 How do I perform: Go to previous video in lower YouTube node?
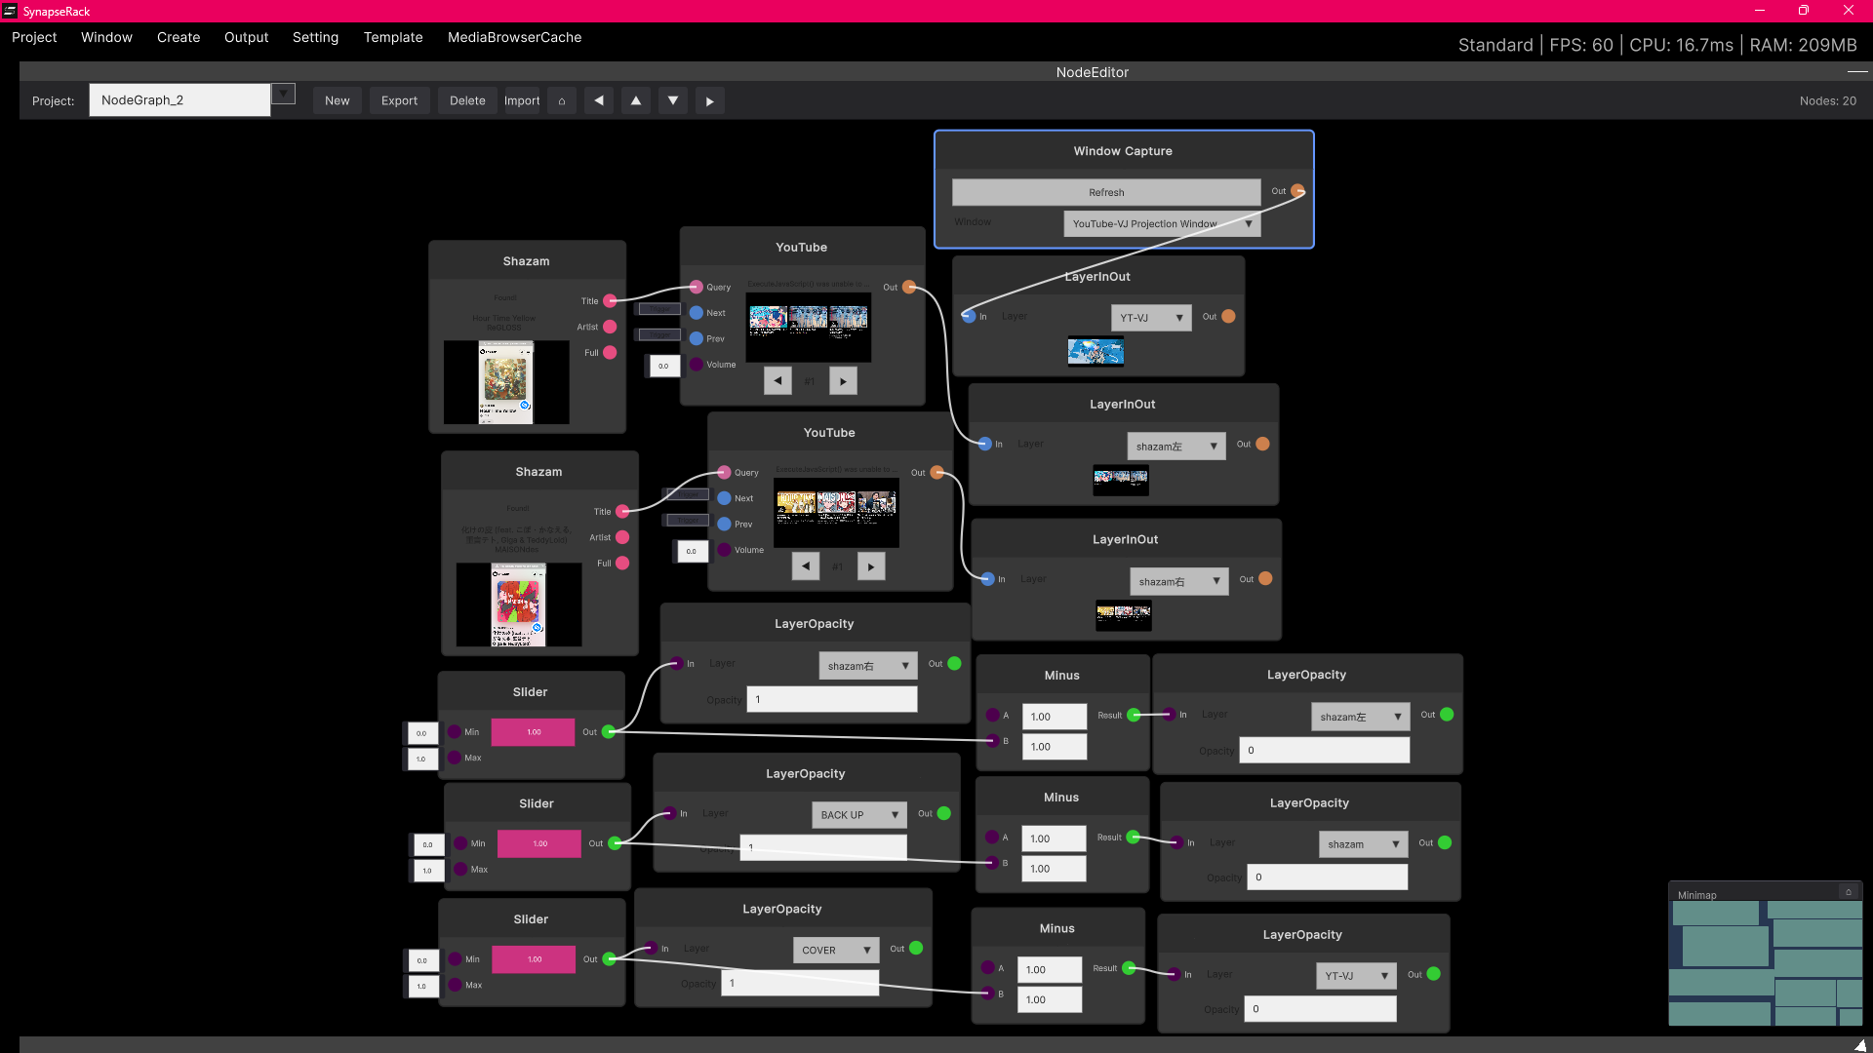point(806,566)
